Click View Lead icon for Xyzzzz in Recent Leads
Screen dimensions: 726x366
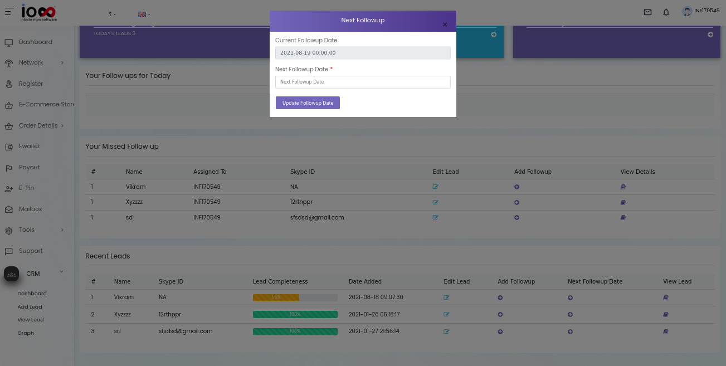(666, 314)
